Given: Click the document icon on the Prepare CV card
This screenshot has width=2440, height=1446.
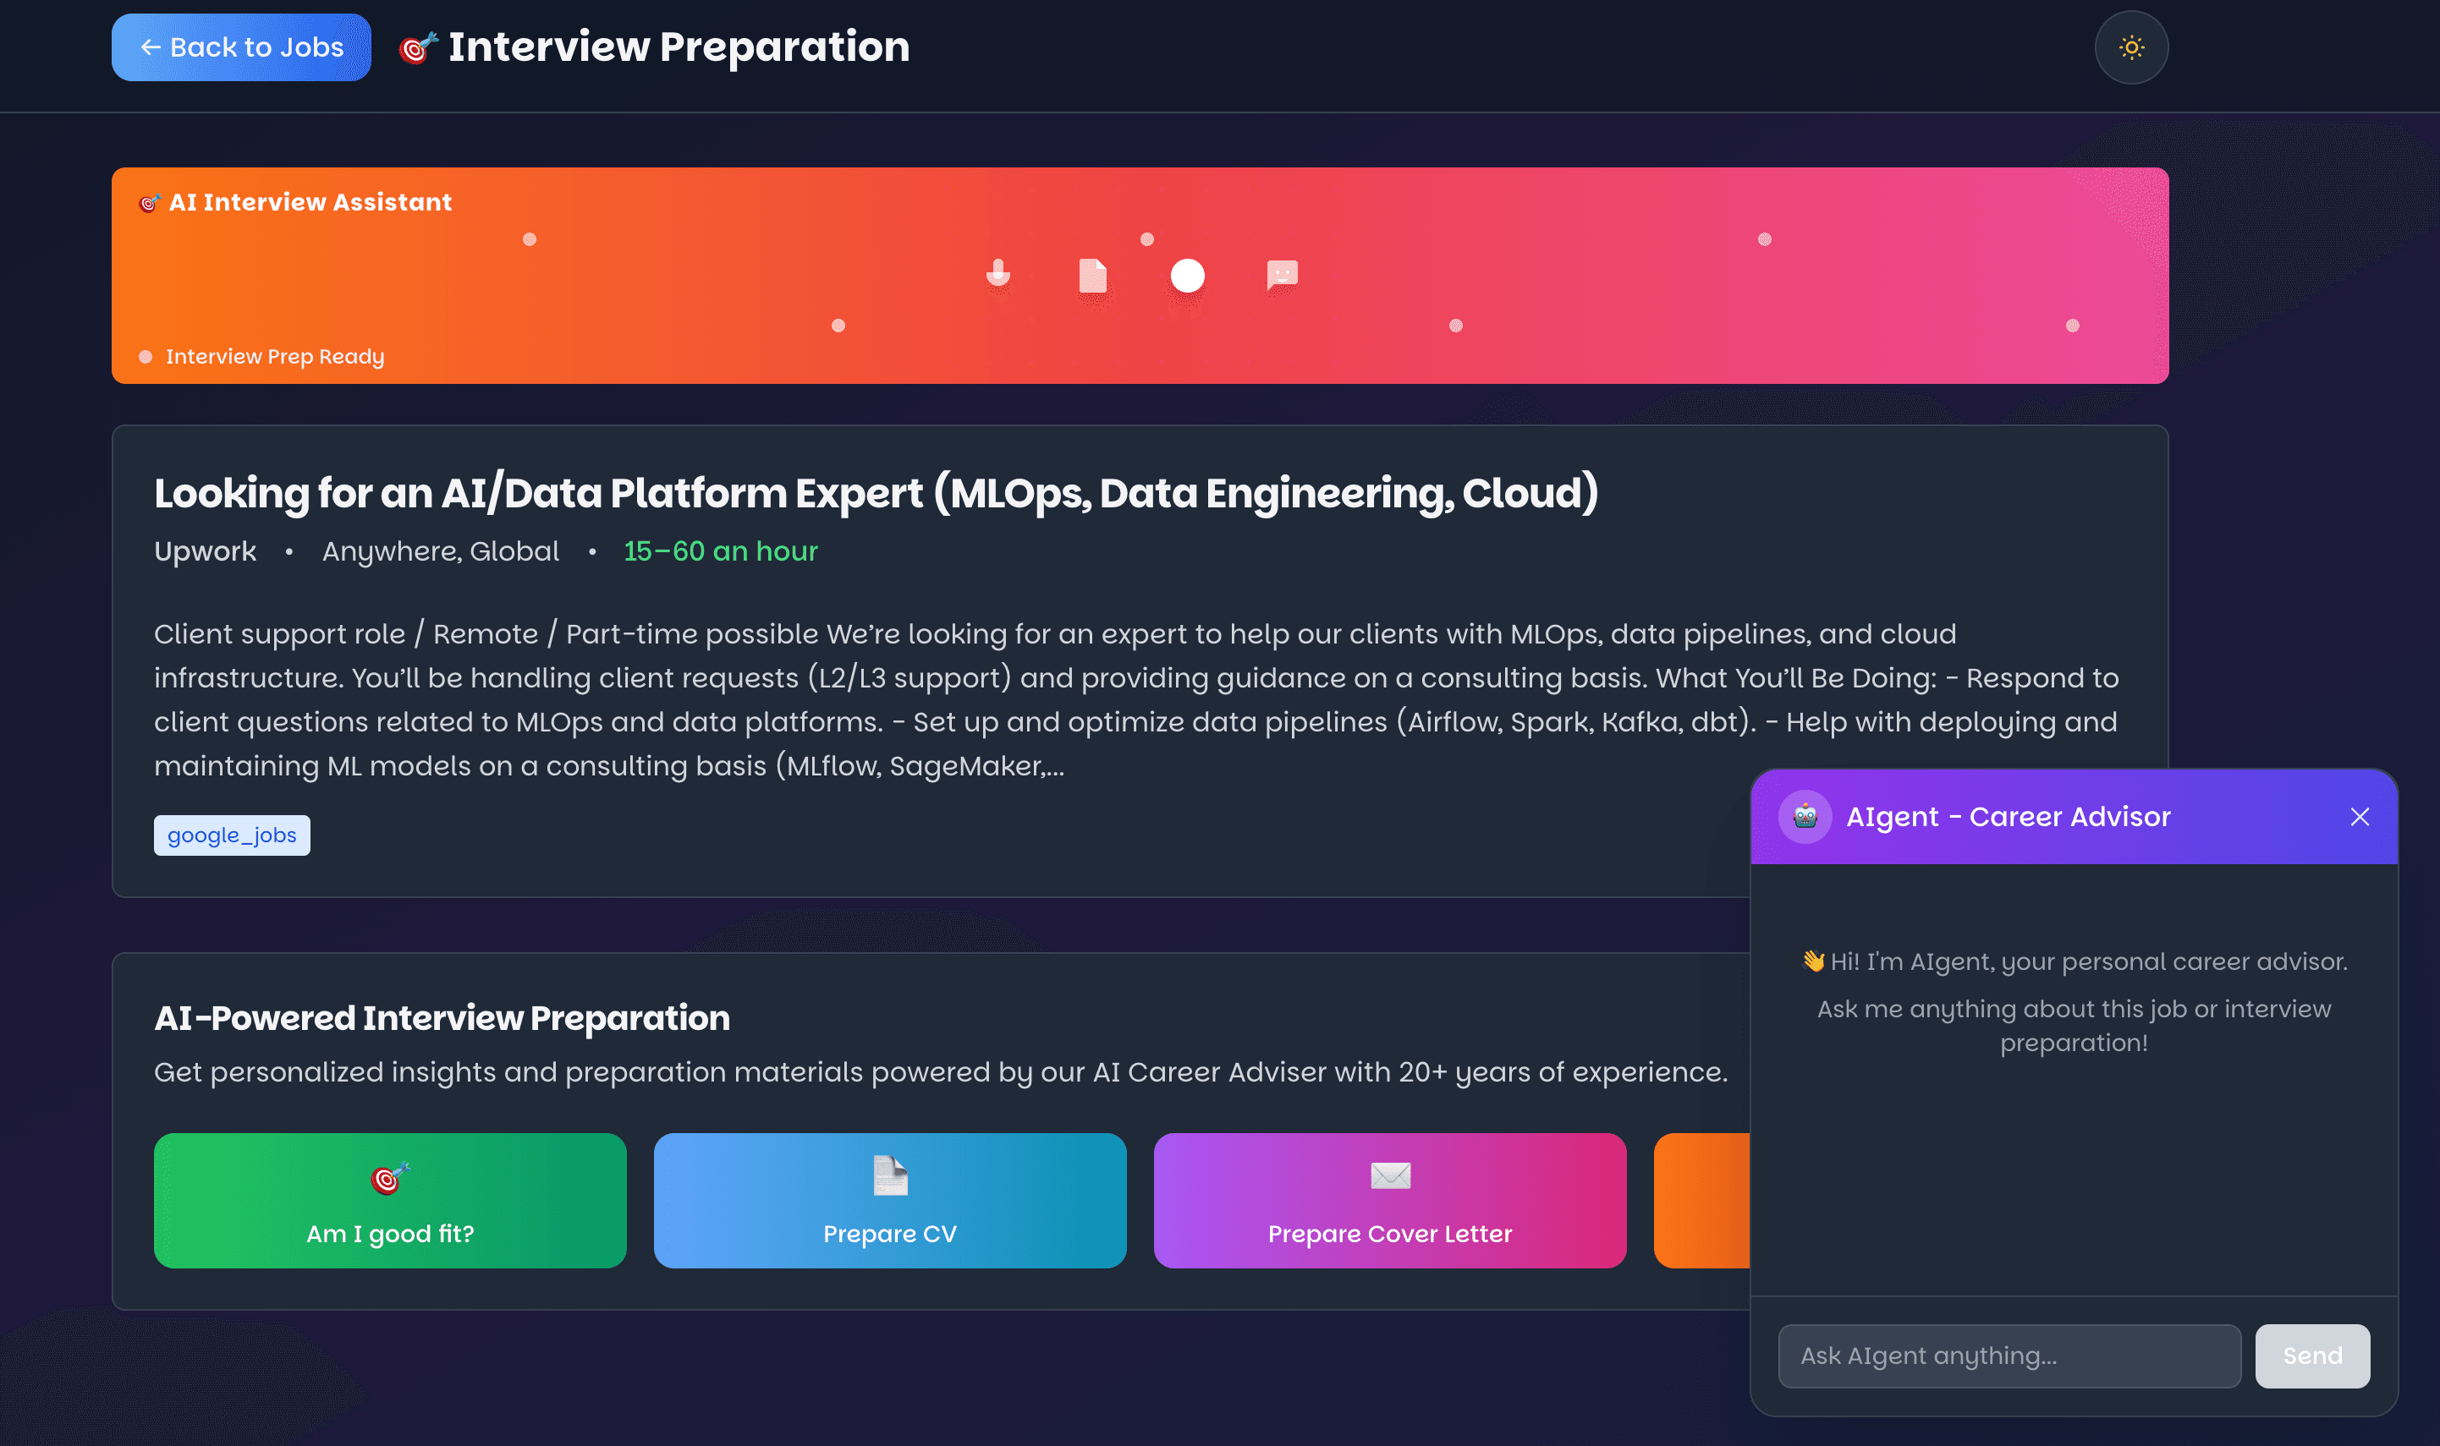Looking at the screenshot, I should 889,1176.
